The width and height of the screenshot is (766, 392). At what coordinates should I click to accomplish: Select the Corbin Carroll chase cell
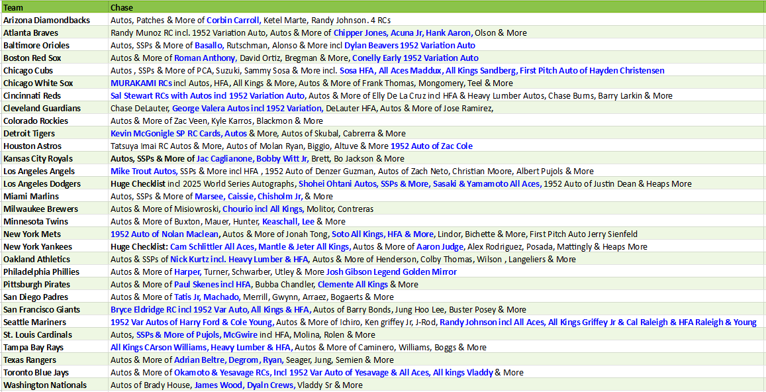click(x=437, y=21)
